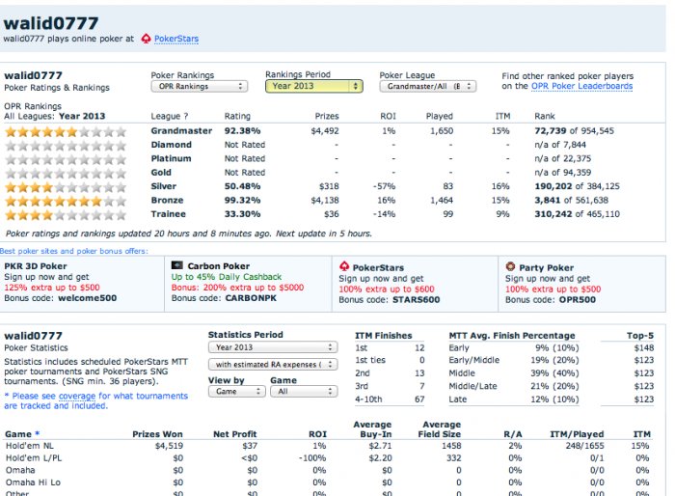Click the Top-5 prize $148
Screen dimensions: 675x496
tap(644, 347)
